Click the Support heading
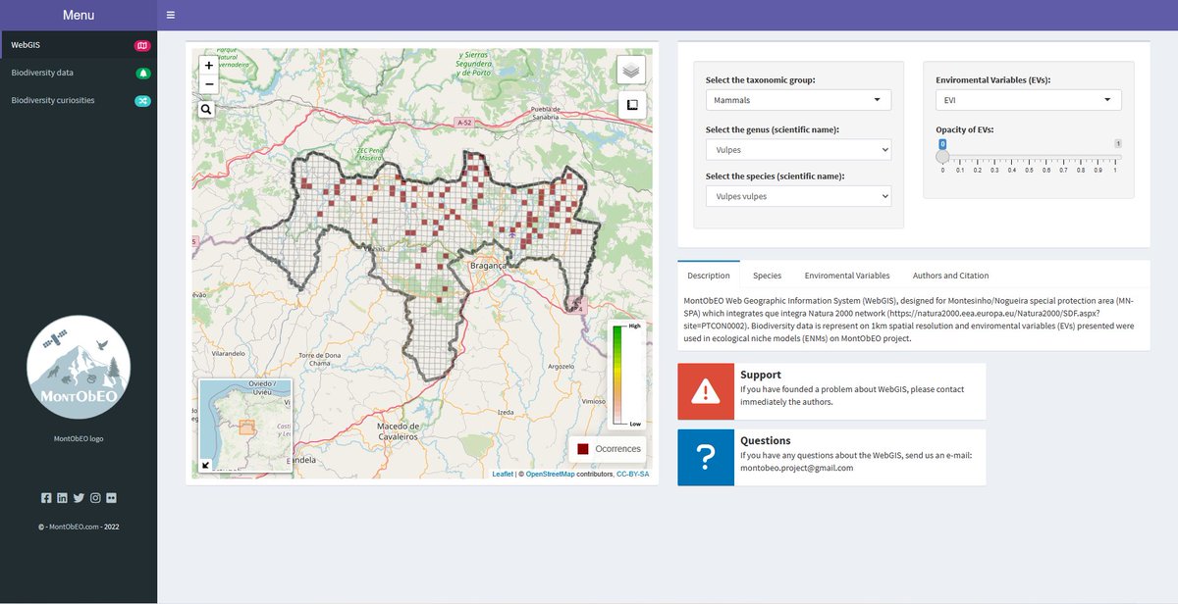 click(761, 375)
